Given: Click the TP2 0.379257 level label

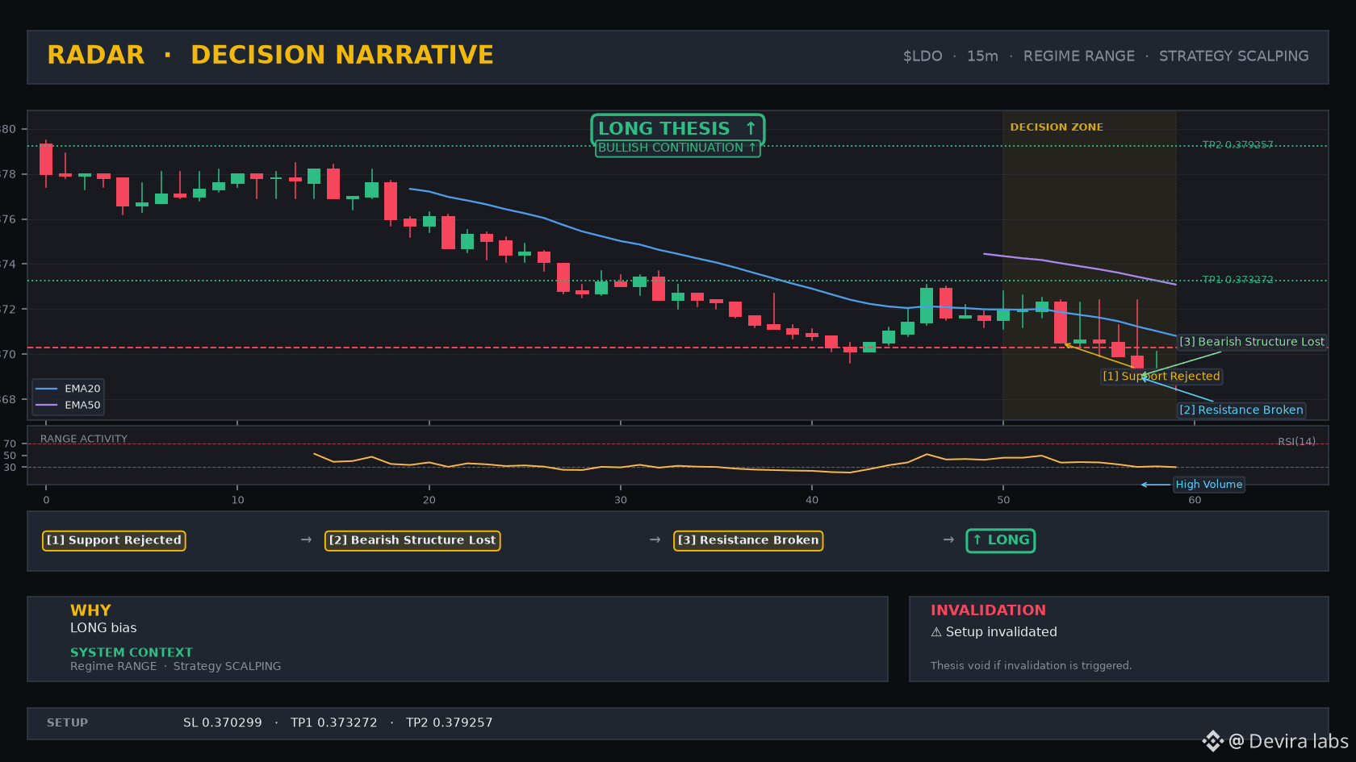Looking at the screenshot, I should coord(1237,145).
